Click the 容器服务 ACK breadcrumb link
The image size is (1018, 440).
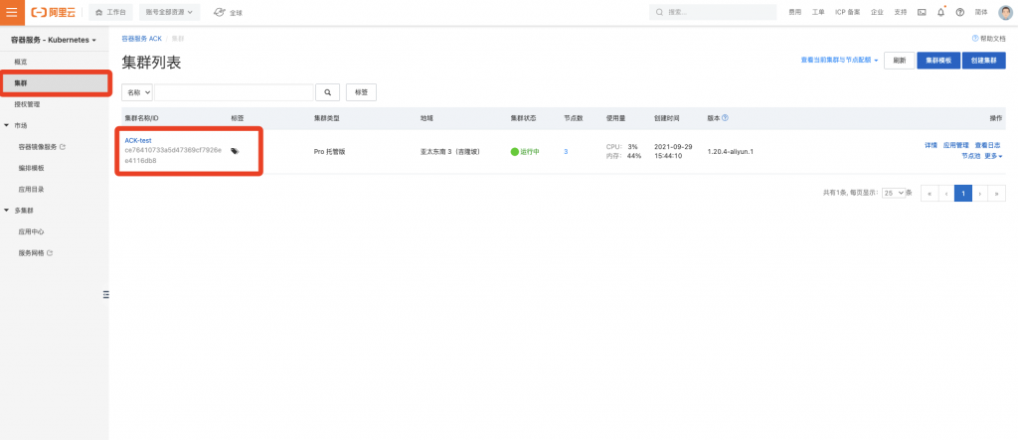pos(141,39)
